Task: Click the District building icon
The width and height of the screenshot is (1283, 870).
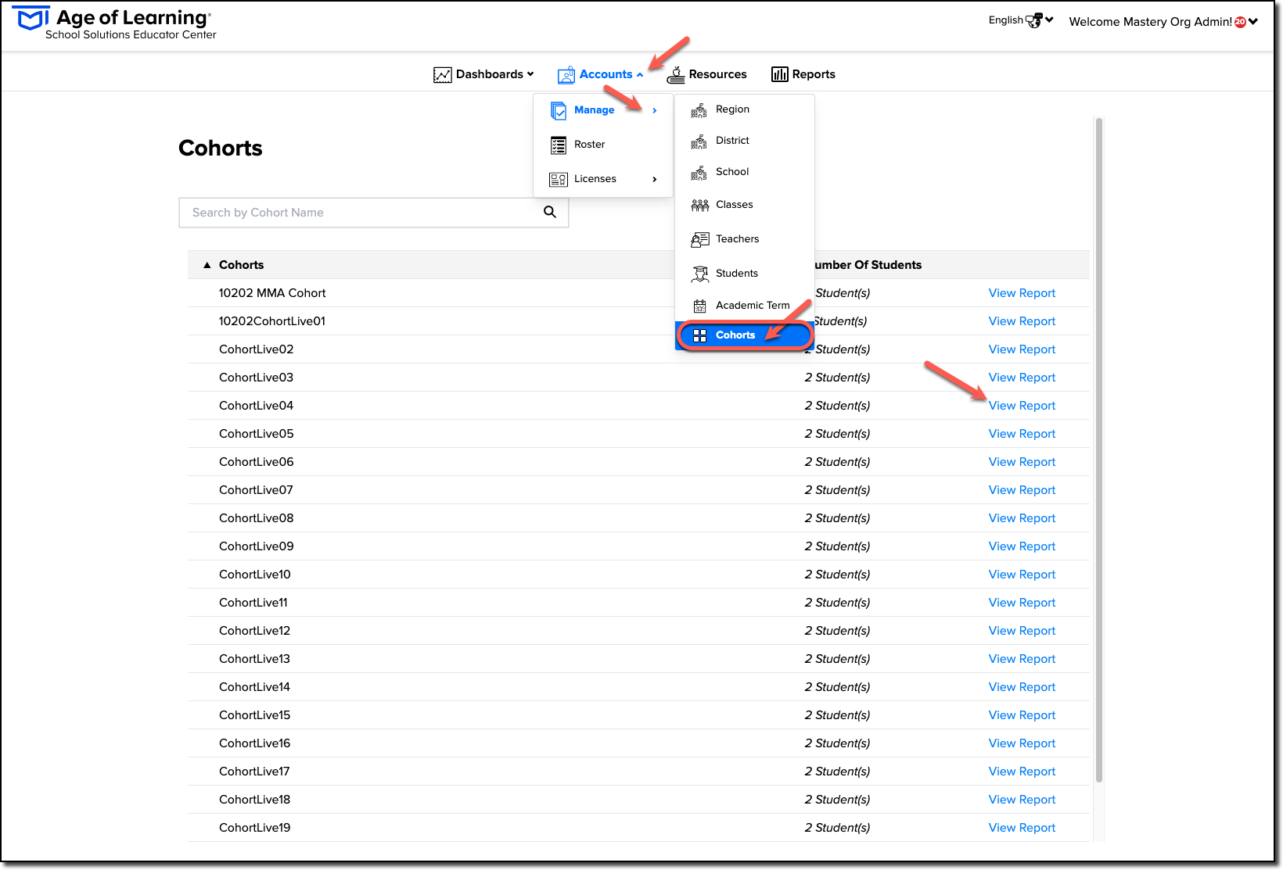Action: coord(699,141)
